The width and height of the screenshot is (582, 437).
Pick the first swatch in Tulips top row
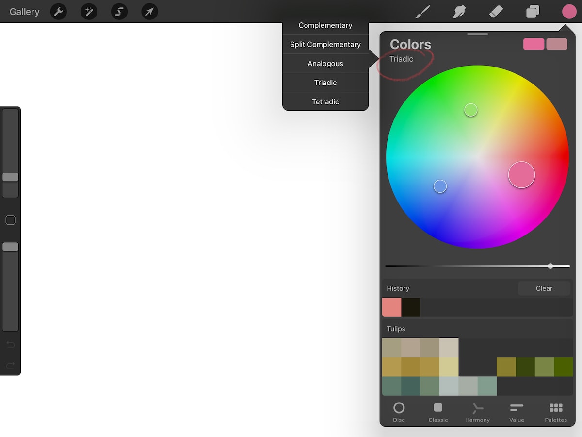click(x=392, y=348)
